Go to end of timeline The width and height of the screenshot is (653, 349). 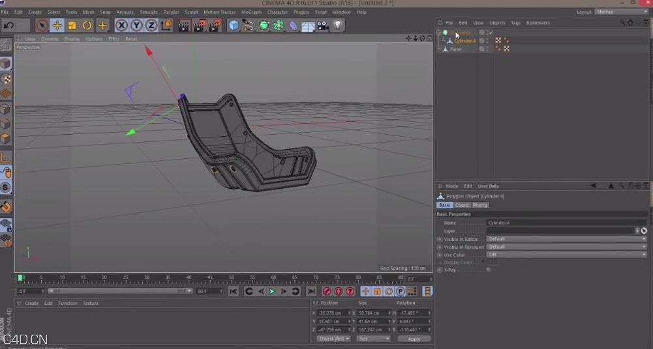click(x=311, y=291)
